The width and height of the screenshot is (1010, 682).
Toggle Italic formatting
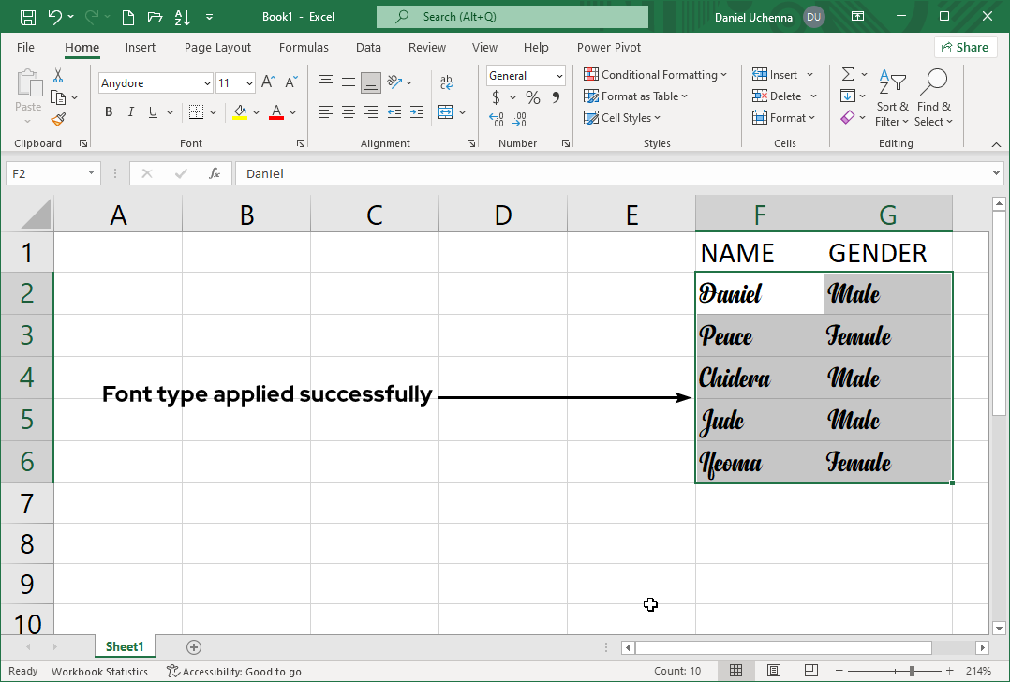coord(131,112)
